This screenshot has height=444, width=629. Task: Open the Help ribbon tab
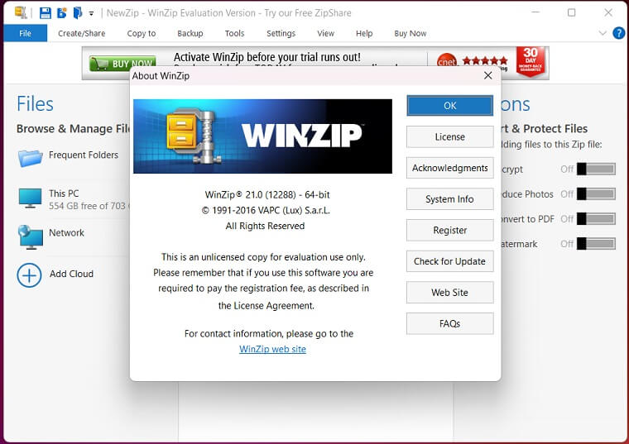click(x=364, y=33)
